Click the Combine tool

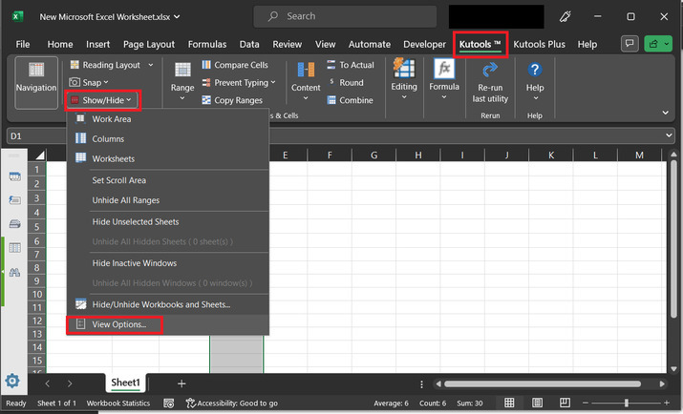351,100
